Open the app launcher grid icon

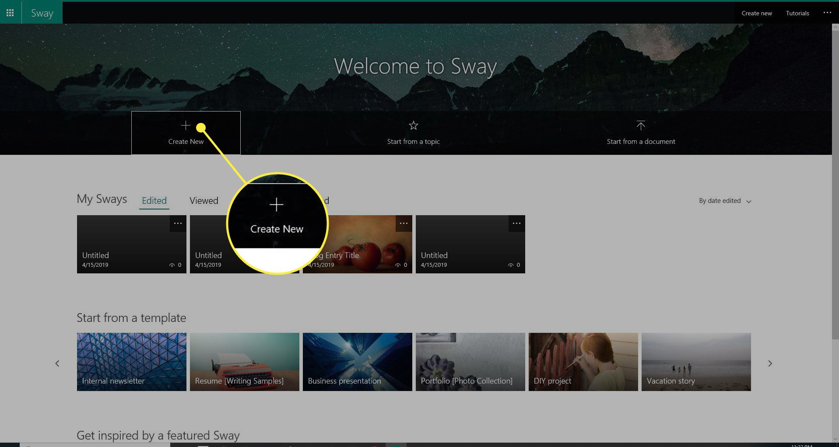click(10, 13)
